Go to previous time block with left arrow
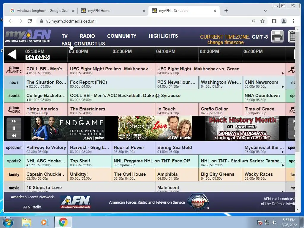The image size is (304, 228). pos(12,54)
